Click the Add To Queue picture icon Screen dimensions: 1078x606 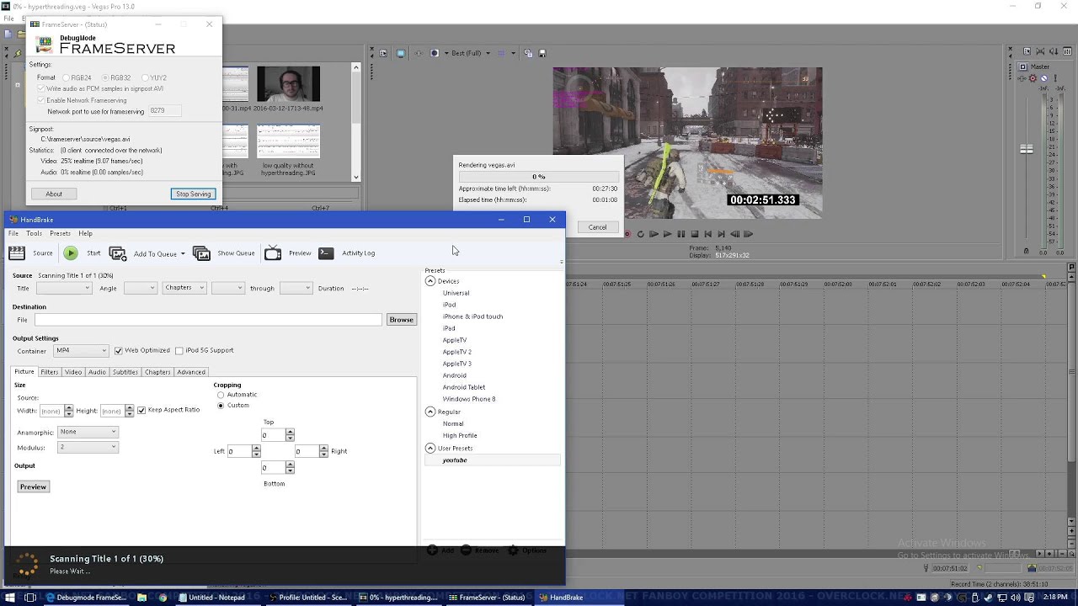(118, 252)
